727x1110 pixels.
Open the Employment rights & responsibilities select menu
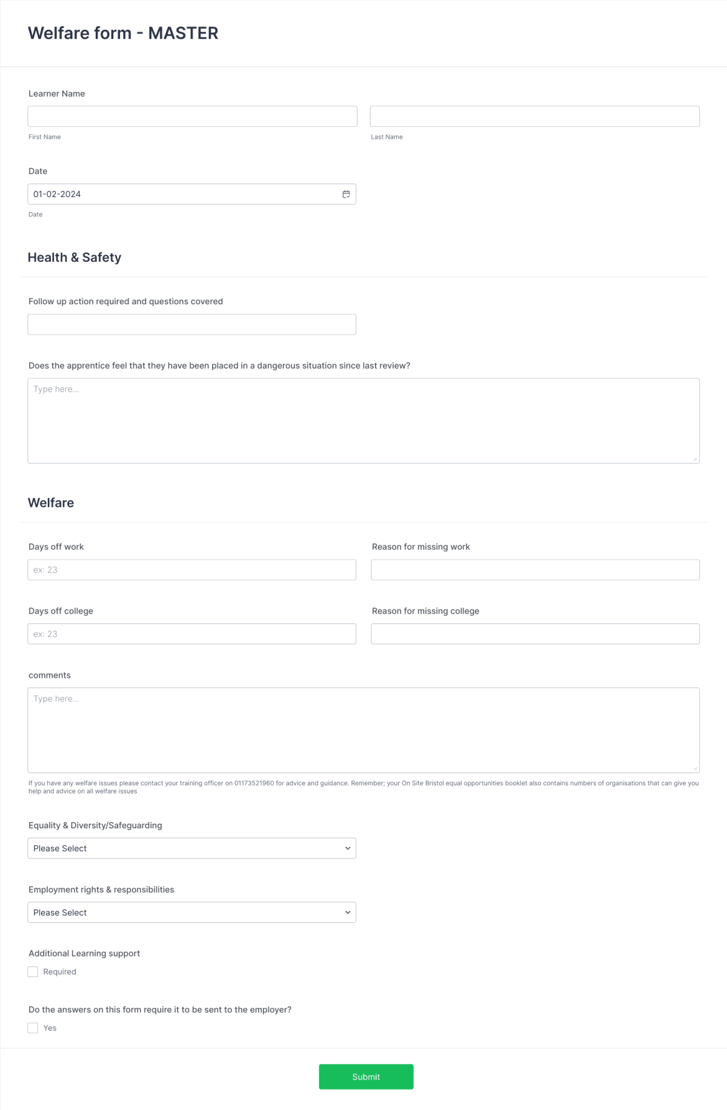pyautogui.click(x=191, y=912)
